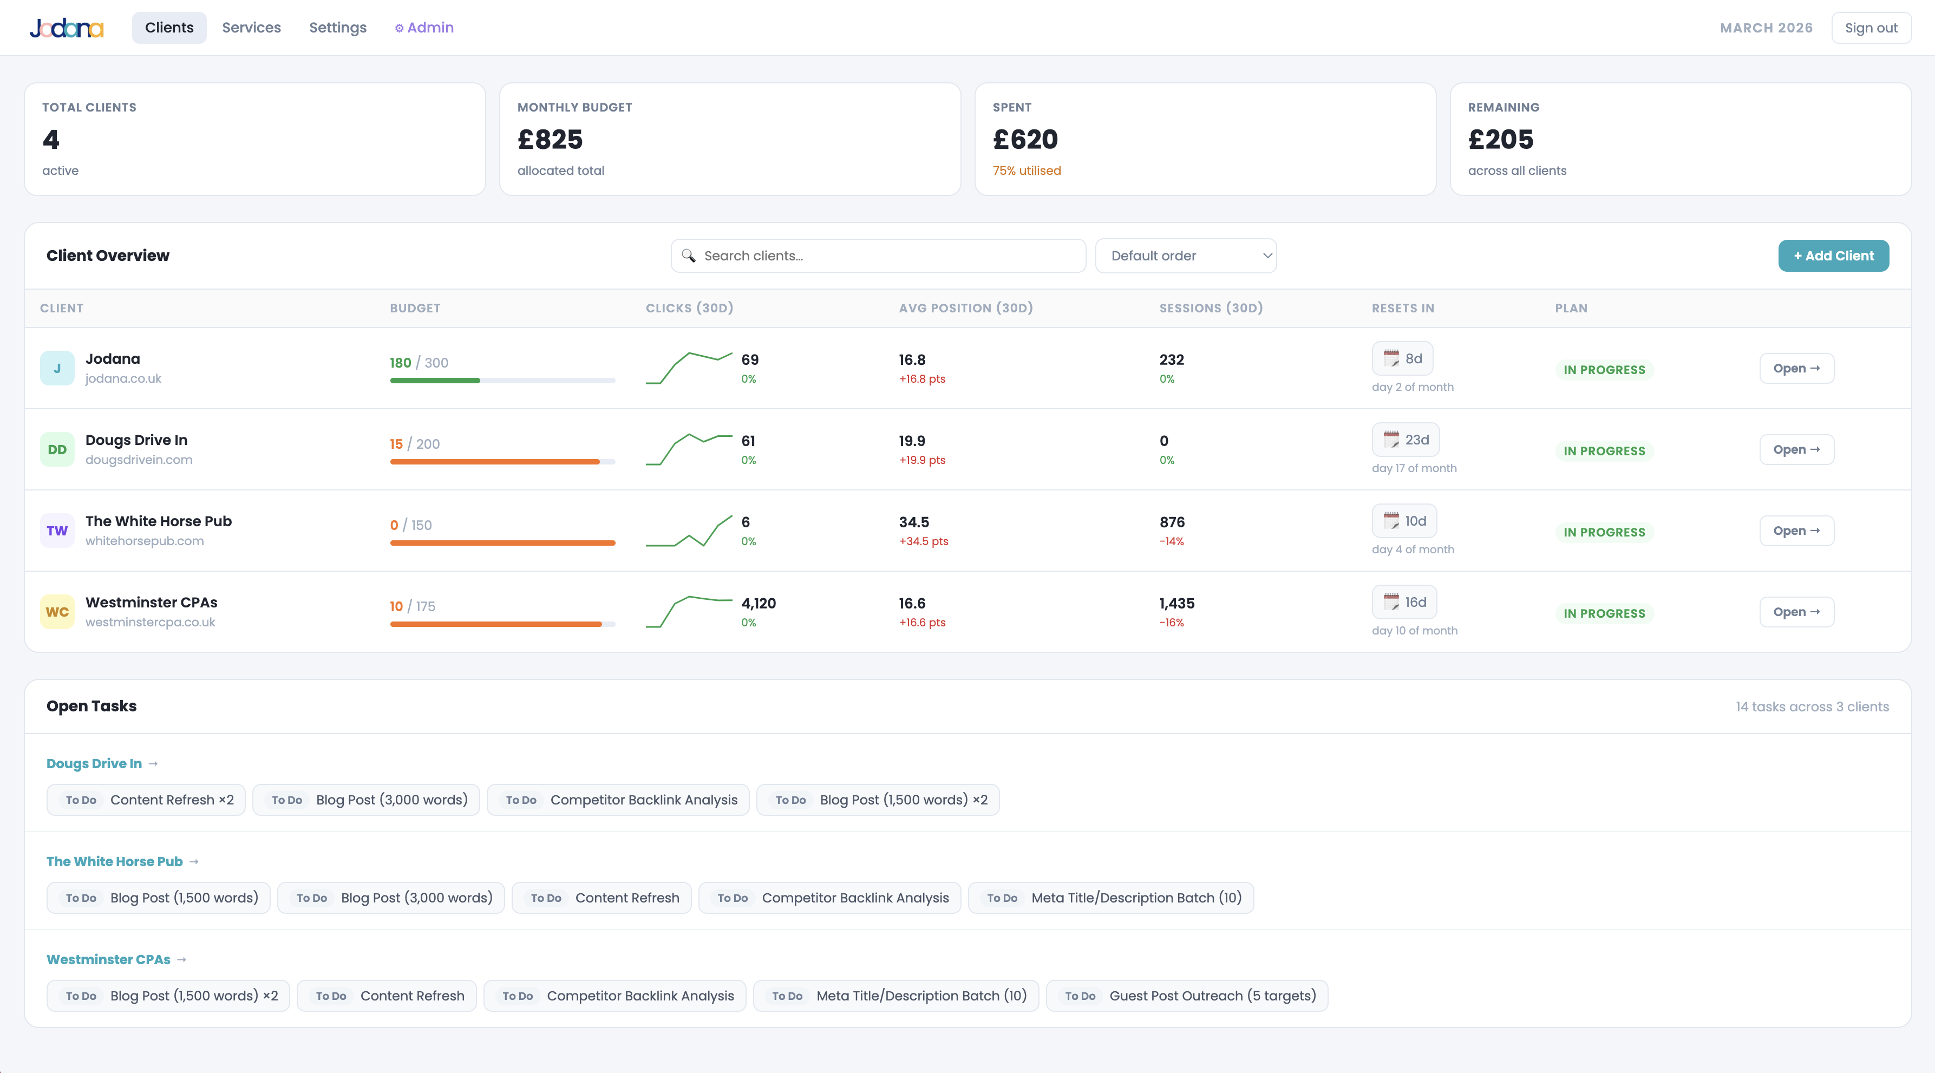
Task: Click the calendar icon showing 10d for White Horse Pub
Action: [1390, 520]
